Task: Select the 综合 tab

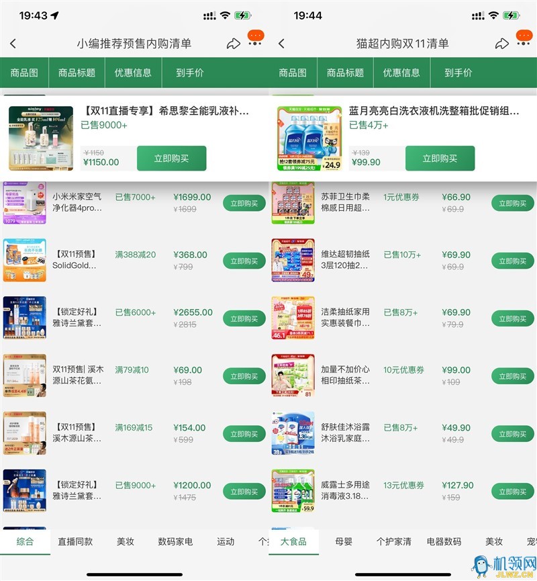Action: [x=25, y=542]
